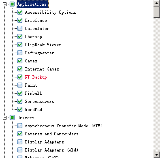
Task: Uncheck Accessibility Options checkbox
Action: tap(20, 12)
